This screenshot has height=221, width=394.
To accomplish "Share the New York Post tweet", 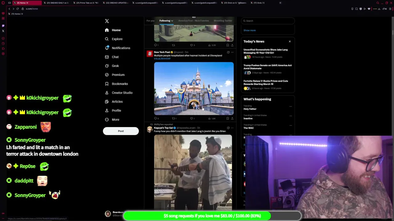I will [x=232, y=118].
